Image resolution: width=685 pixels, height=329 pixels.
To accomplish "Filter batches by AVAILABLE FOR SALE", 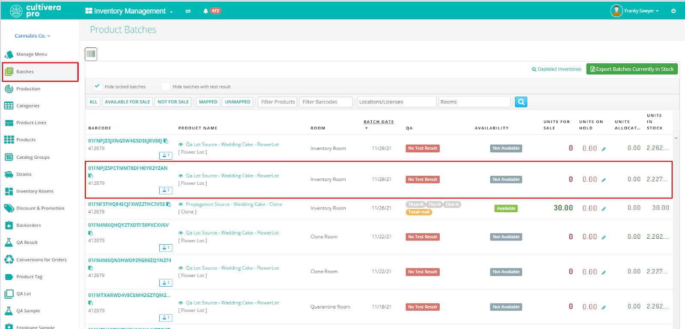I will click(128, 102).
